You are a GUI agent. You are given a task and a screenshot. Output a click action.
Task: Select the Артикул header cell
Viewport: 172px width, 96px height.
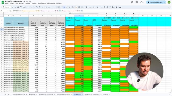pos(21,24)
